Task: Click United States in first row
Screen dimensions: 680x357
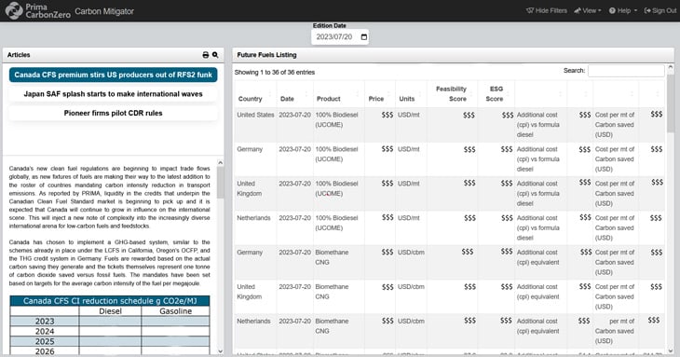Action: tap(255, 115)
